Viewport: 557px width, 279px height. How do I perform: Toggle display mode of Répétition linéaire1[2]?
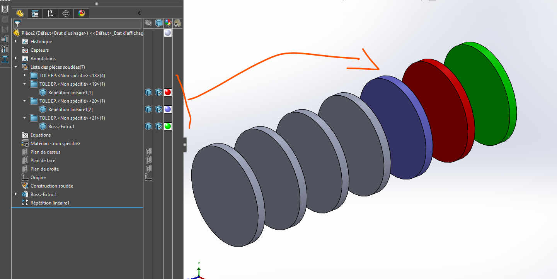tap(158, 110)
